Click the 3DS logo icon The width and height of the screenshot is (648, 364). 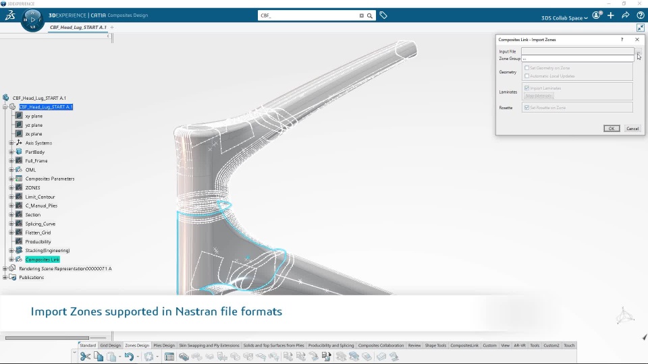click(x=10, y=16)
